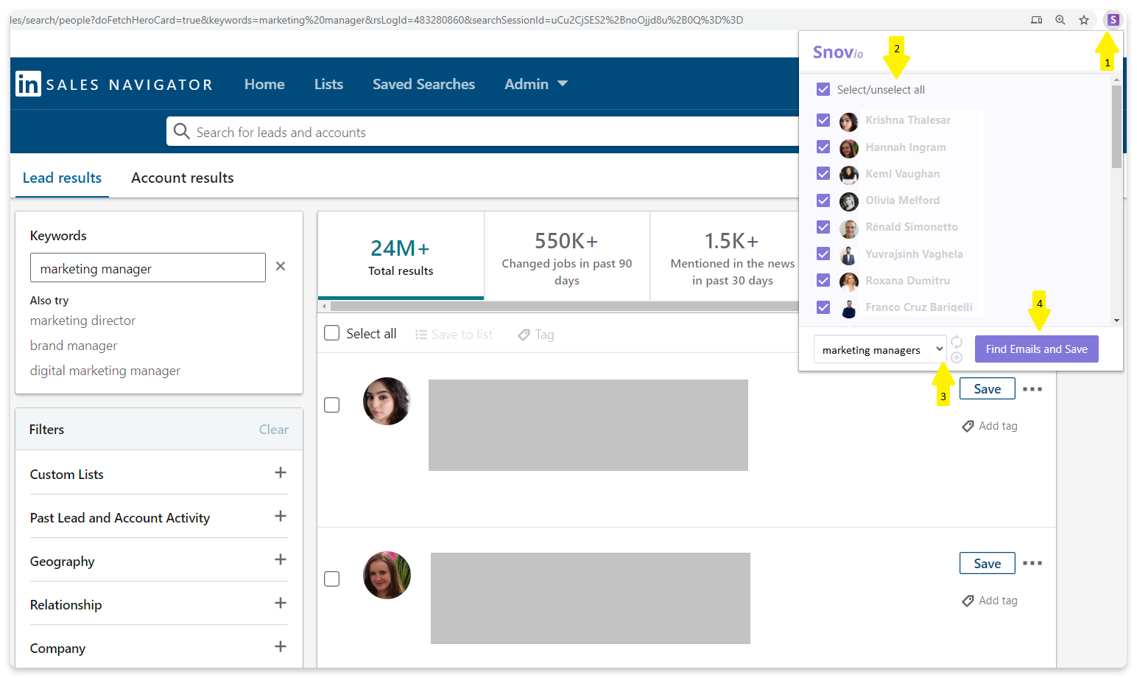Open the browser zoom magnifier icon
The image size is (1137, 678).
(x=1060, y=20)
